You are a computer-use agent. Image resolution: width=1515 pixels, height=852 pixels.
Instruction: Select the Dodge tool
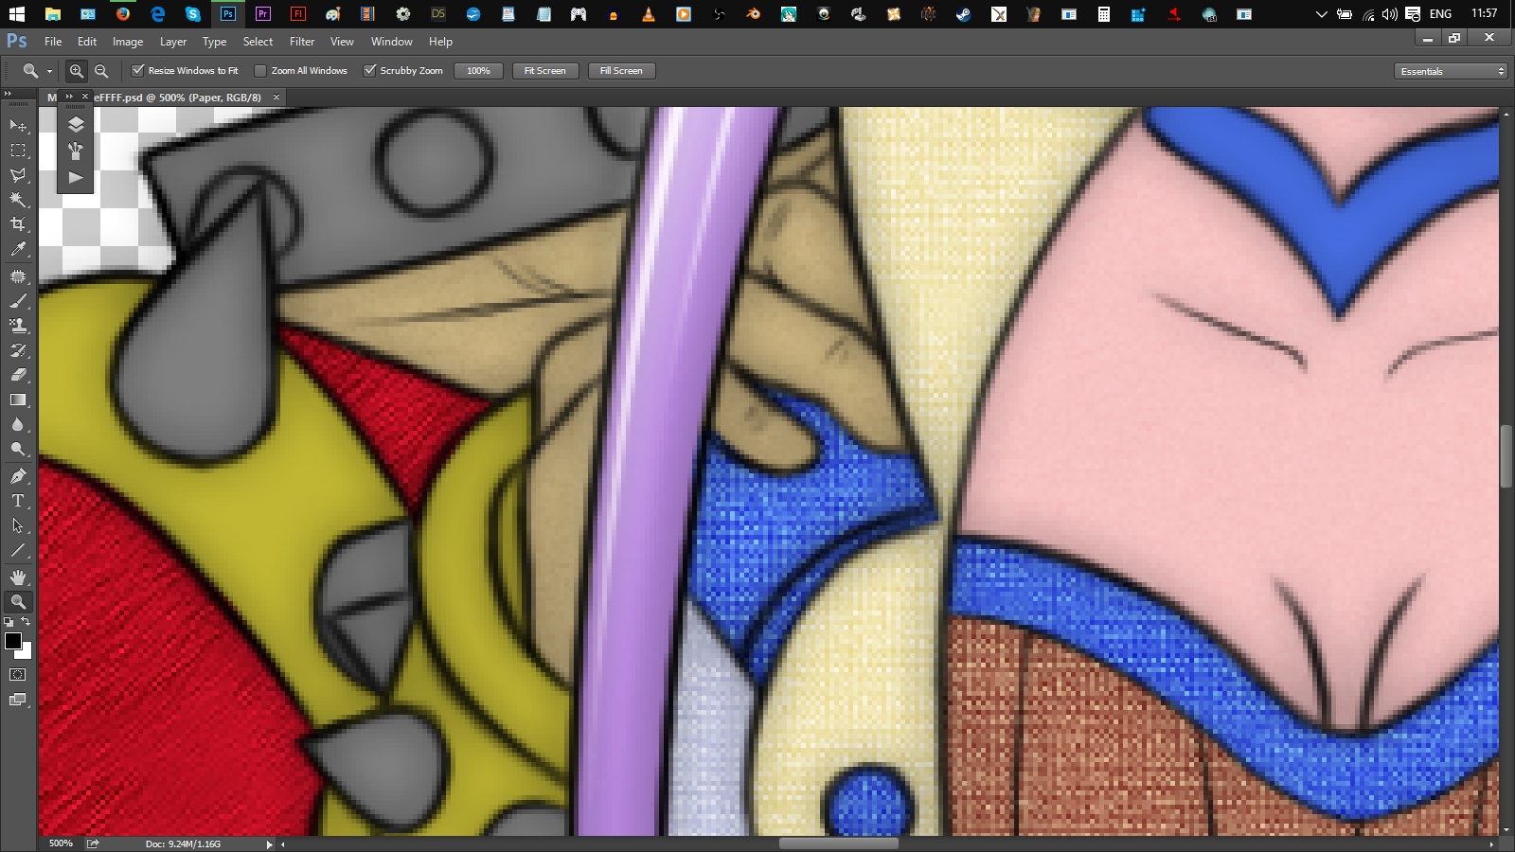[x=18, y=449]
